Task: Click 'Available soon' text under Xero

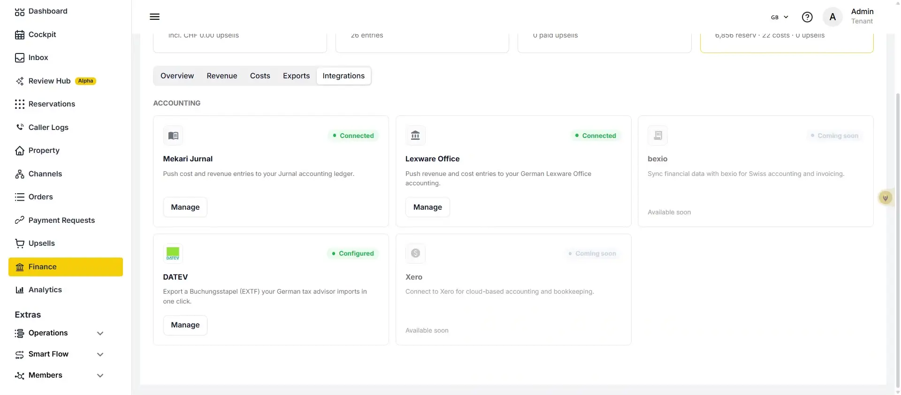Action: (x=427, y=331)
